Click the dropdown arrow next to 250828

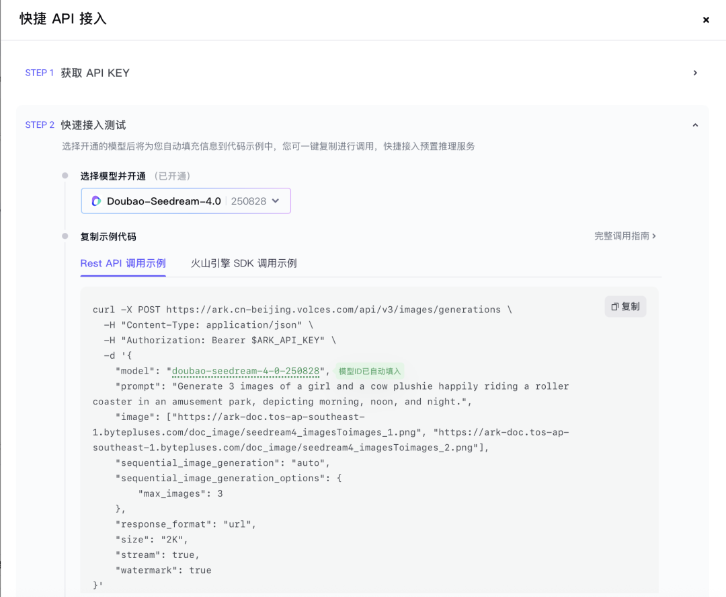click(276, 201)
